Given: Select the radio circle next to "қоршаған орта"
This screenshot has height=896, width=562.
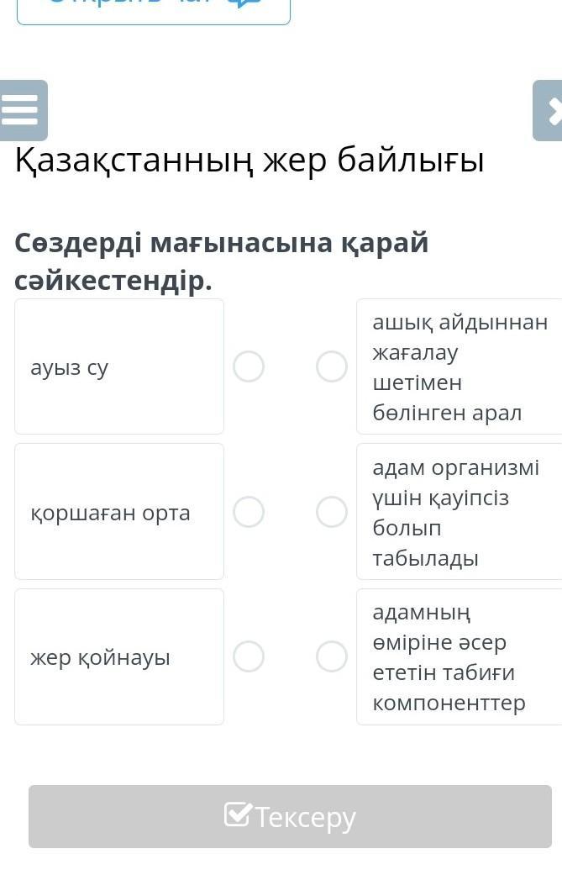Looking at the screenshot, I should [x=249, y=511].
